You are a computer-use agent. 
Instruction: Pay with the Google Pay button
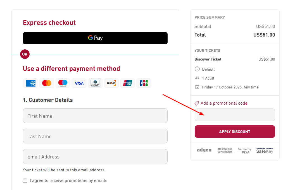pos(95,38)
